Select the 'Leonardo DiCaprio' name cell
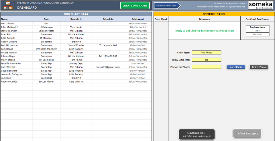This screenshot has height=141, width=275. [x=16, y=74]
